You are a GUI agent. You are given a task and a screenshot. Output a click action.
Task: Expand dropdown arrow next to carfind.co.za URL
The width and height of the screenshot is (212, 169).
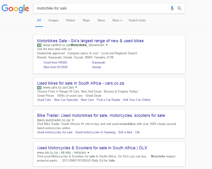point(107,45)
